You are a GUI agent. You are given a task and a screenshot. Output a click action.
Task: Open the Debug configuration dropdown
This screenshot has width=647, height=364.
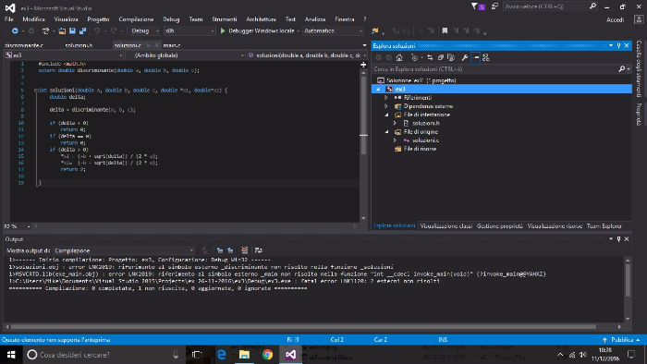(x=146, y=30)
